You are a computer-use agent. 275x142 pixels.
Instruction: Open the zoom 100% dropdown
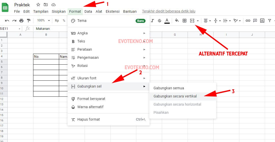pyautogui.click(x=43, y=21)
